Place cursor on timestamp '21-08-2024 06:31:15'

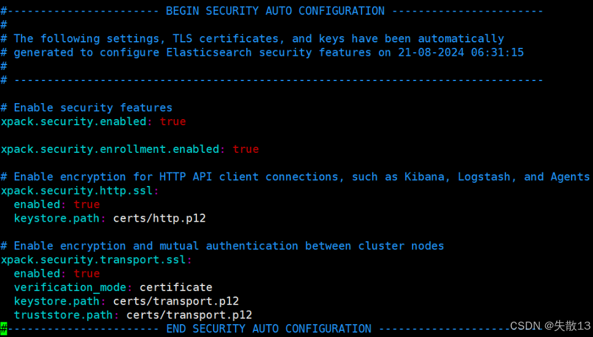(460, 52)
